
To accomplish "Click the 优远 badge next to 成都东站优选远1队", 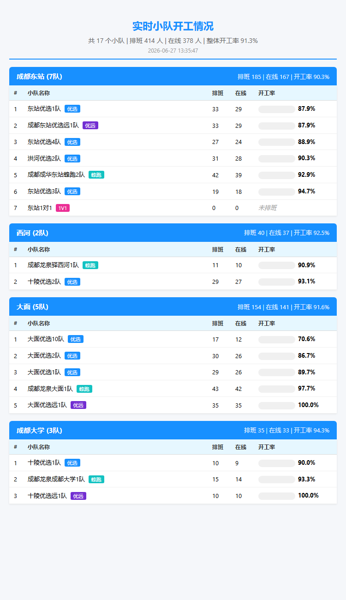I will 90,126.
